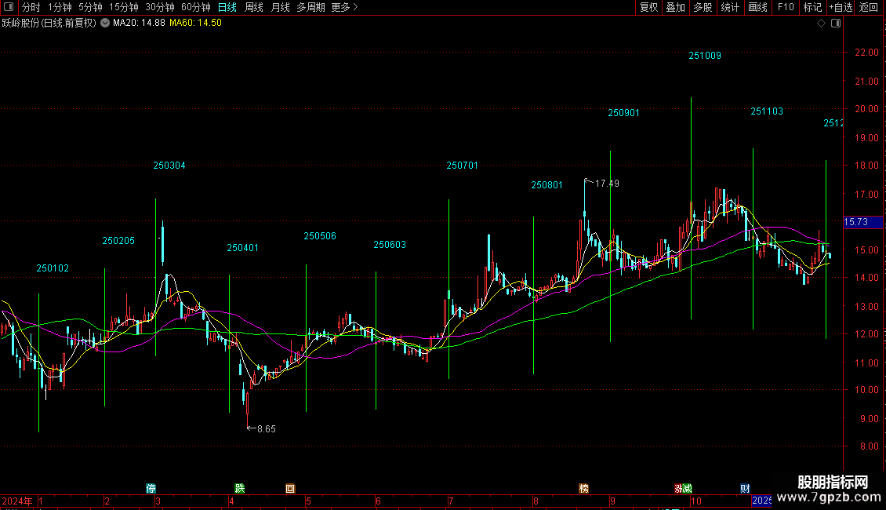Select the 日线 daily chart tab
This screenshot has width=886, height=510.
pos(227,7)
